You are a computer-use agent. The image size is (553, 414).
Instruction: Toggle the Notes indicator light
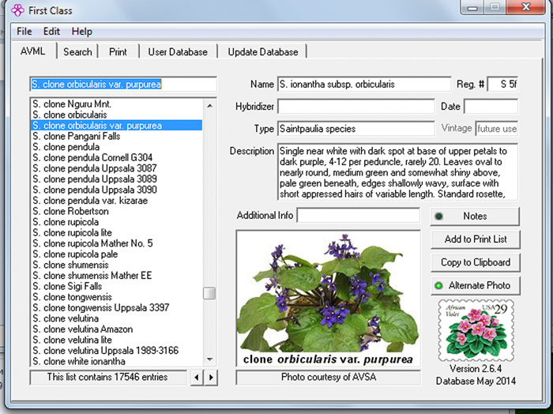[x=438, y=216]
